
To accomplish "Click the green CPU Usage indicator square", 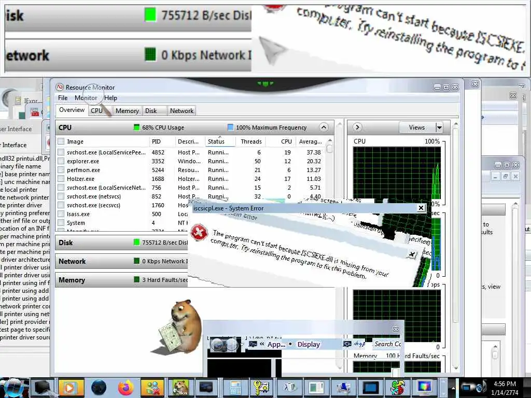I will (136, 127).
